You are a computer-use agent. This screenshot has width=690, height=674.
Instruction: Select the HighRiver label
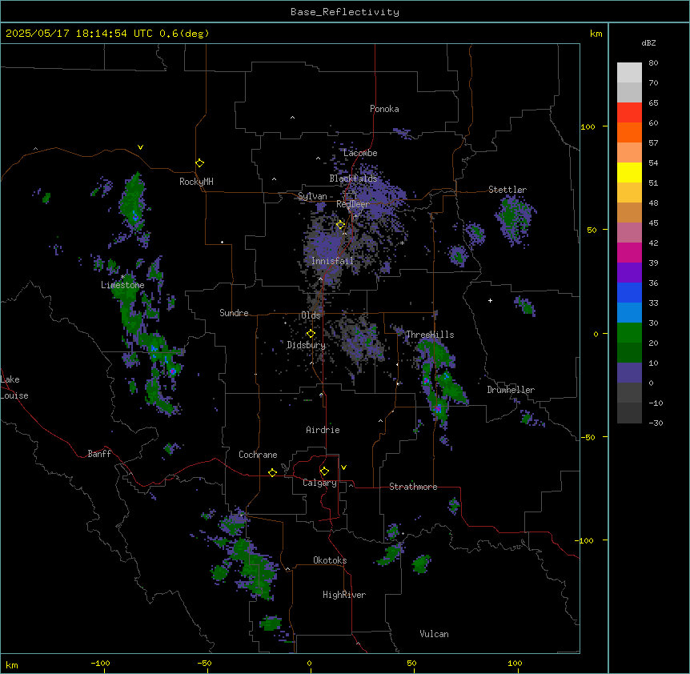[x=344, y=595]
